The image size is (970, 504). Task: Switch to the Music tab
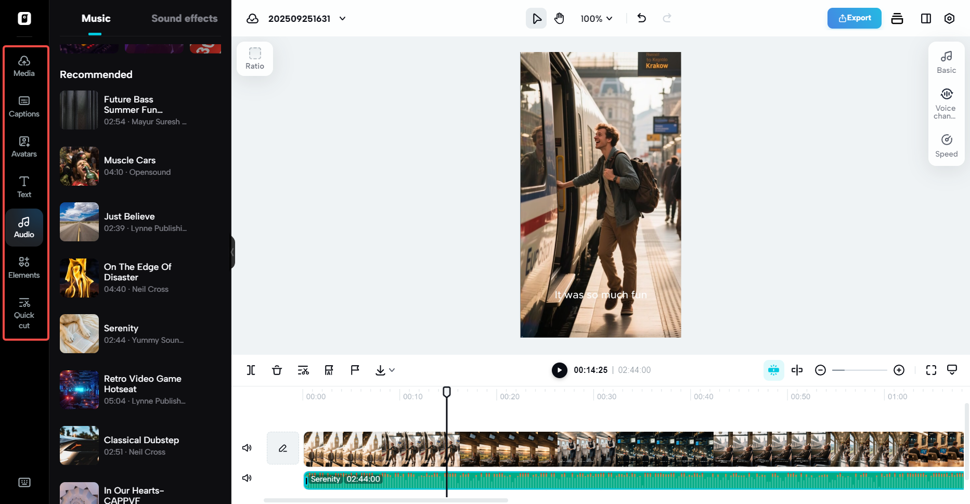coord(96,18)
